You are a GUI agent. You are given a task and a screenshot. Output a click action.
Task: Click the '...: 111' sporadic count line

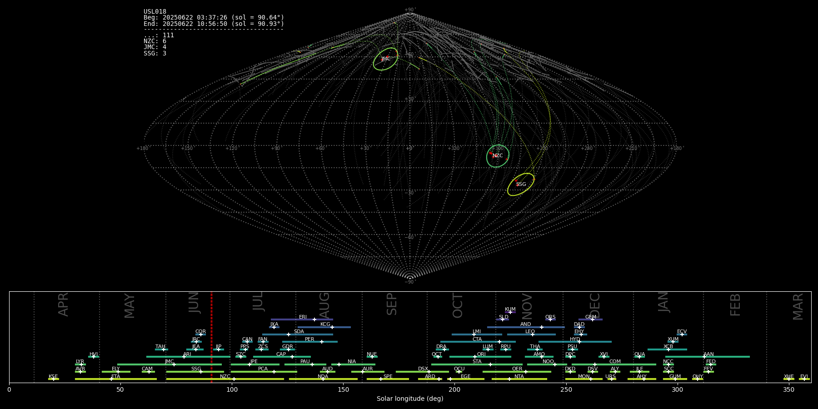coord(159,35)
